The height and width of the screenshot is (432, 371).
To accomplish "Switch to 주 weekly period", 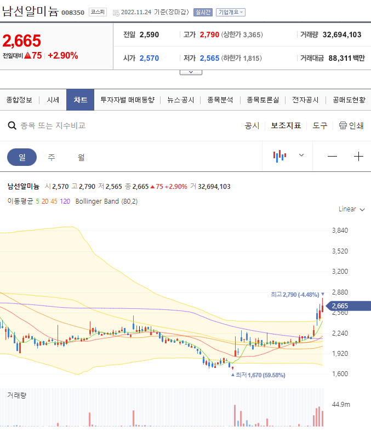I will coord(52,157).
